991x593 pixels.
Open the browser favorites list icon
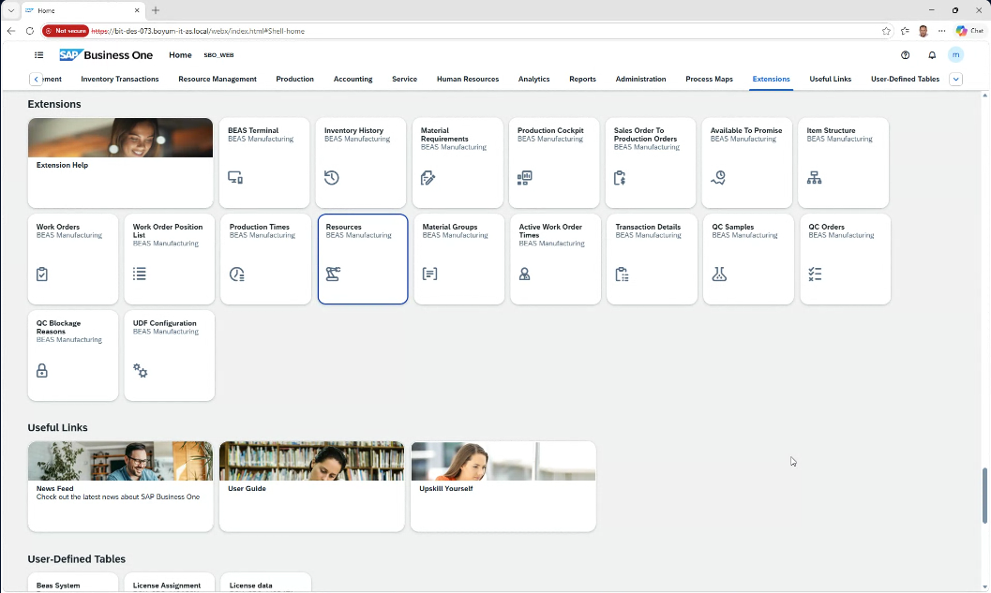pos(905,31)
